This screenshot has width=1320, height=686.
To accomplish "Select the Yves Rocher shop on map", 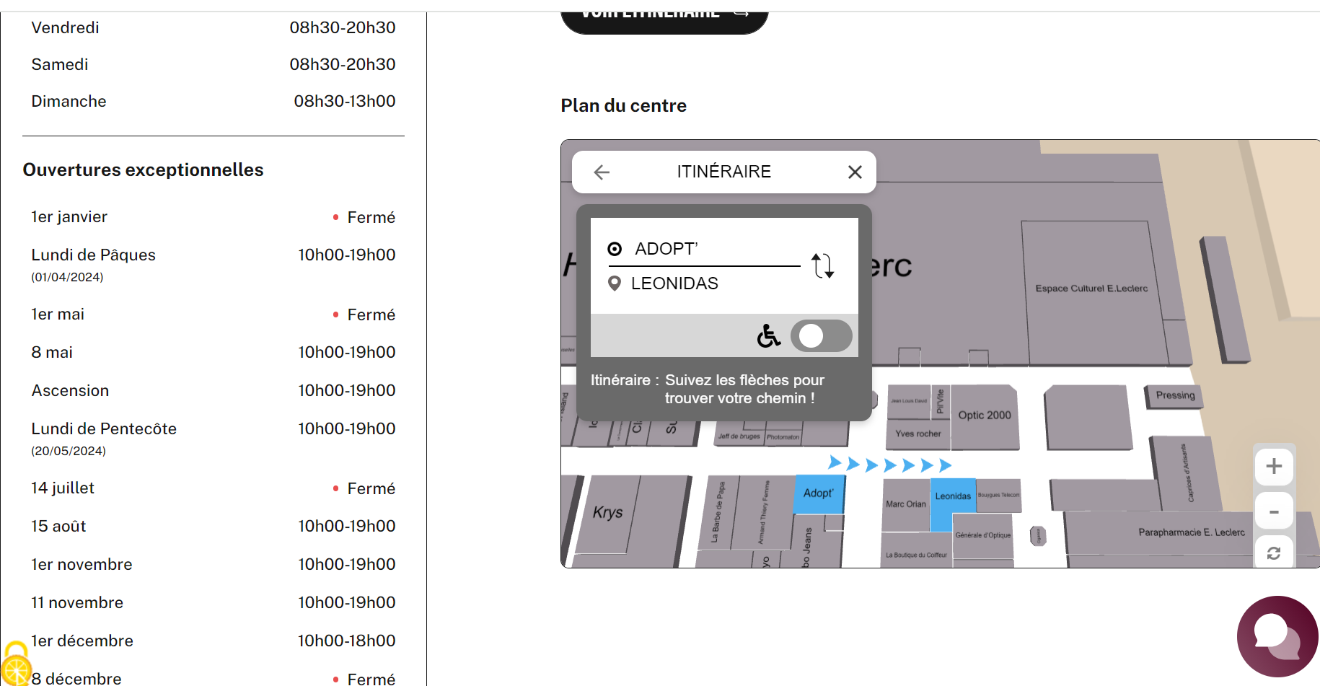I will tap(918, 434).
